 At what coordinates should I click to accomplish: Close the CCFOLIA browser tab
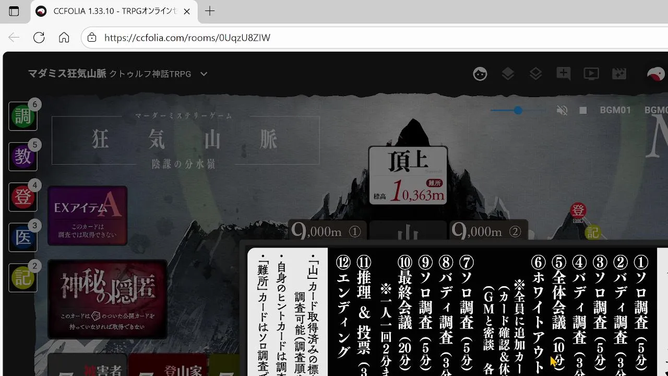tap(187, 11)
